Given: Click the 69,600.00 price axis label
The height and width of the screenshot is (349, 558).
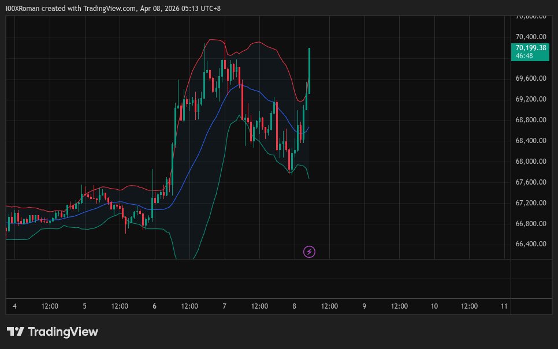Looking at the screenshot, I should [x=531, y=79].
